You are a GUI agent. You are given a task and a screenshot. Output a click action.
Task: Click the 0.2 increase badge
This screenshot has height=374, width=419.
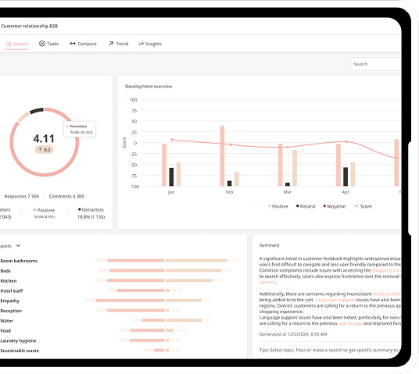[44, 150]
